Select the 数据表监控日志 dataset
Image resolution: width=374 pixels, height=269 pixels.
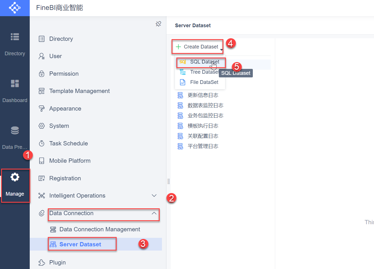pyautogui.click(x=205, y=105)
